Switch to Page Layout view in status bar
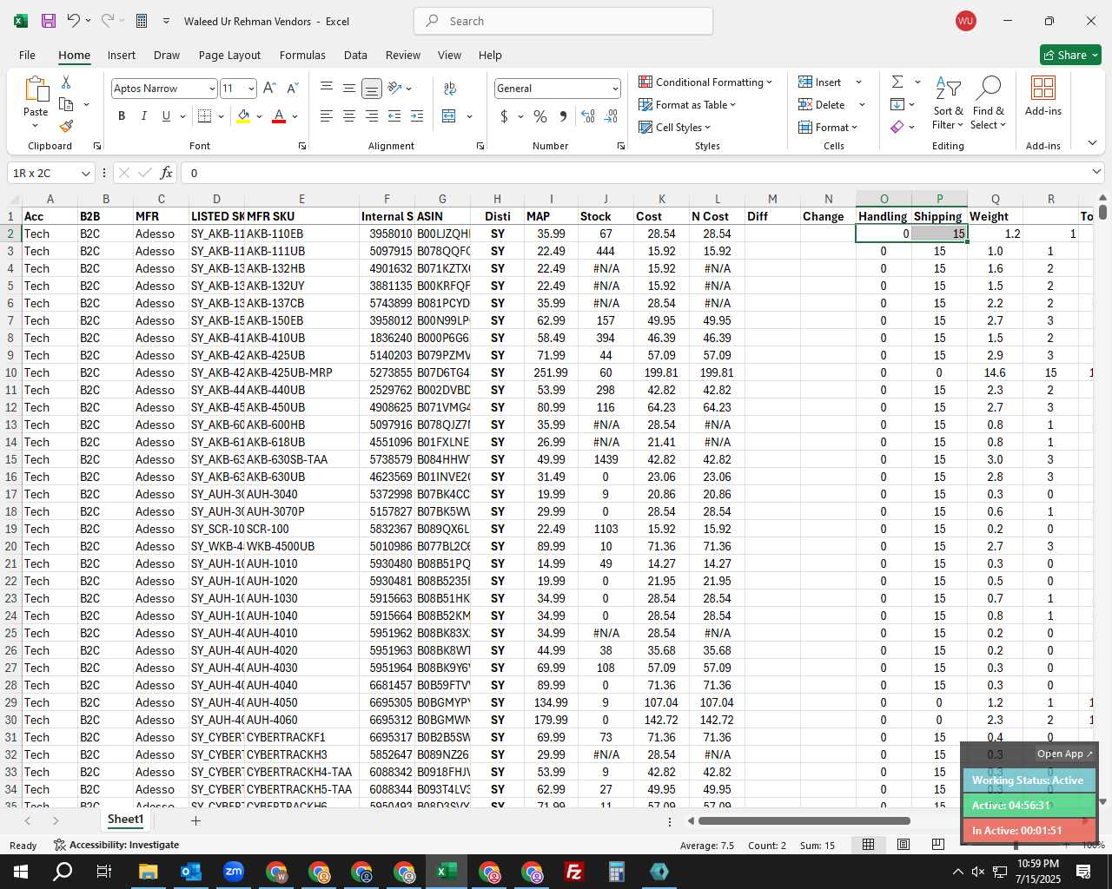 [903, 845]
